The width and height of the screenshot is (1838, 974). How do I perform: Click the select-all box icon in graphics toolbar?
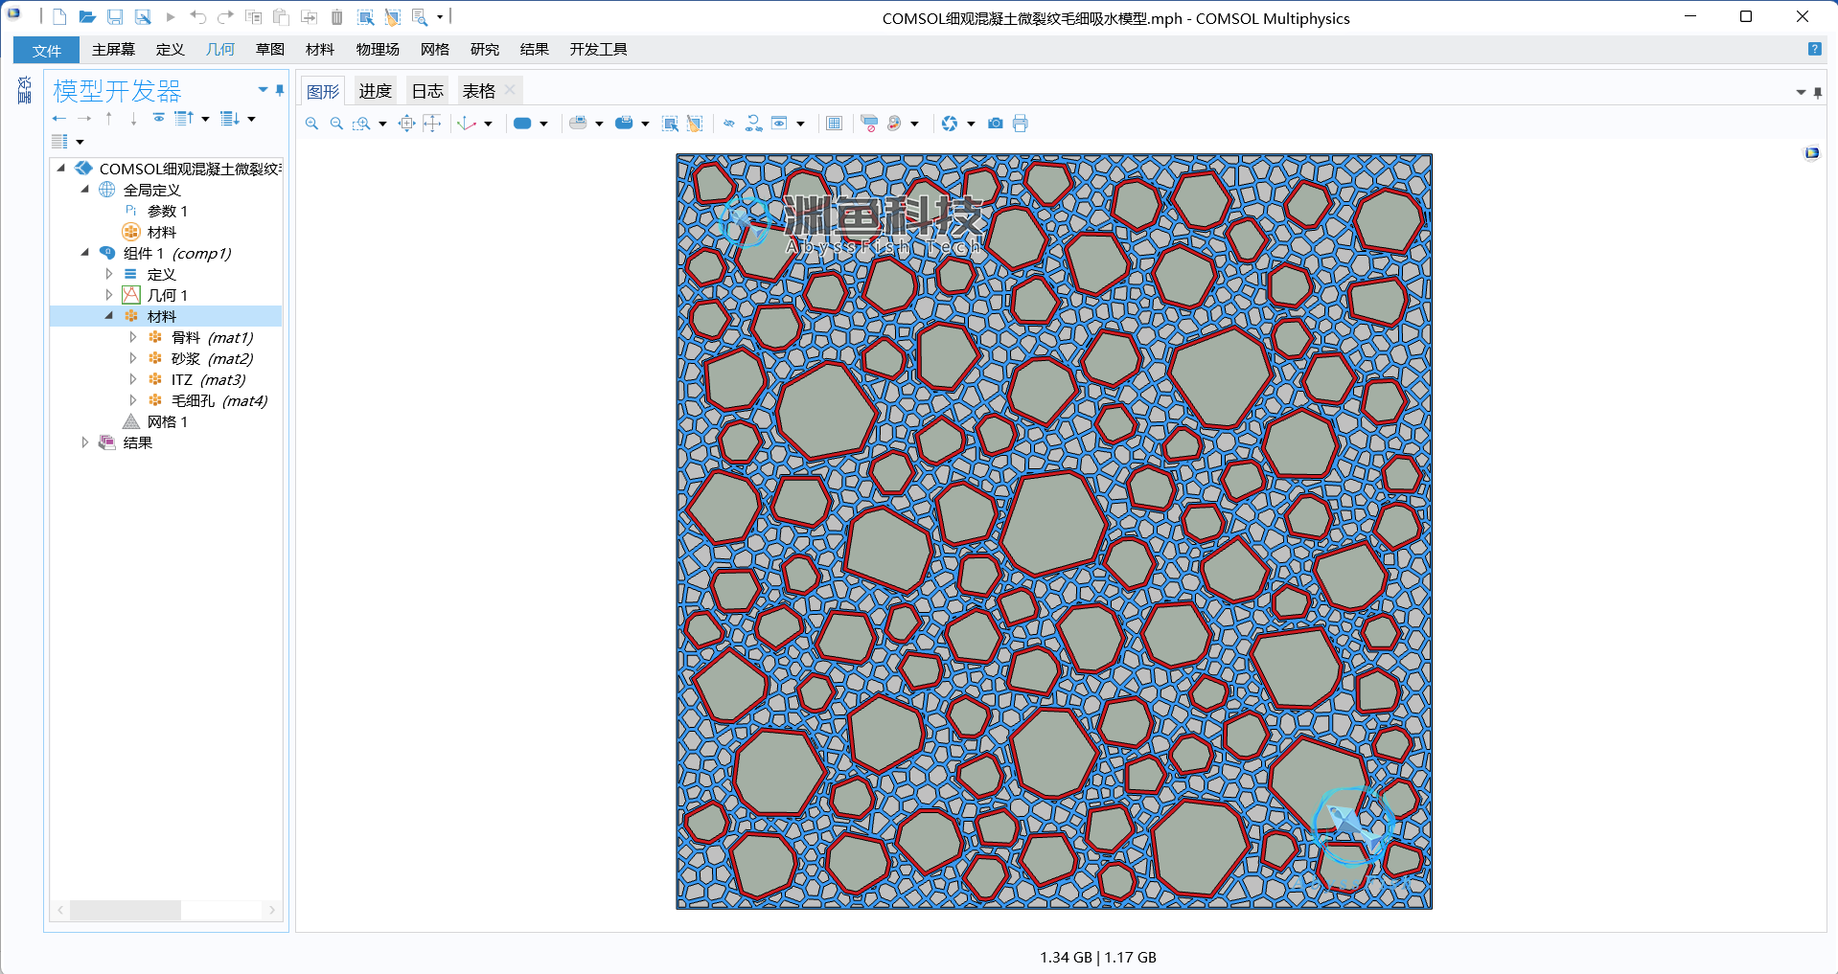tap(670, 124)
